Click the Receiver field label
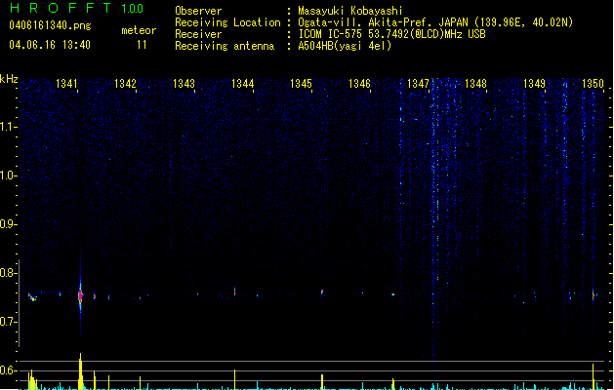 coord(198,34)
